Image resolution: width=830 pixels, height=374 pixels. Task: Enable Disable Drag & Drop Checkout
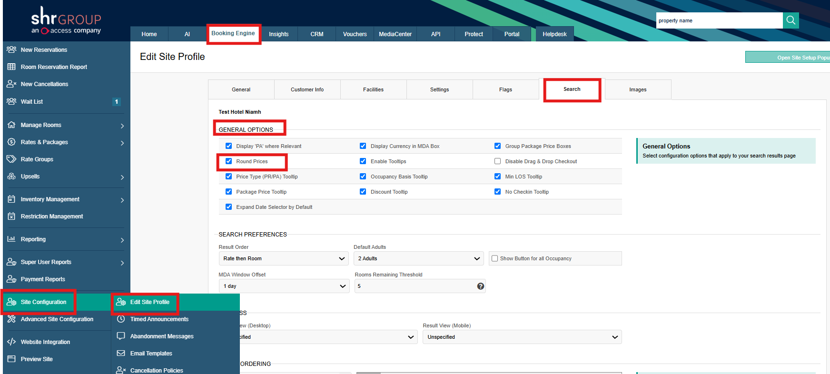[x=497, y=161]
